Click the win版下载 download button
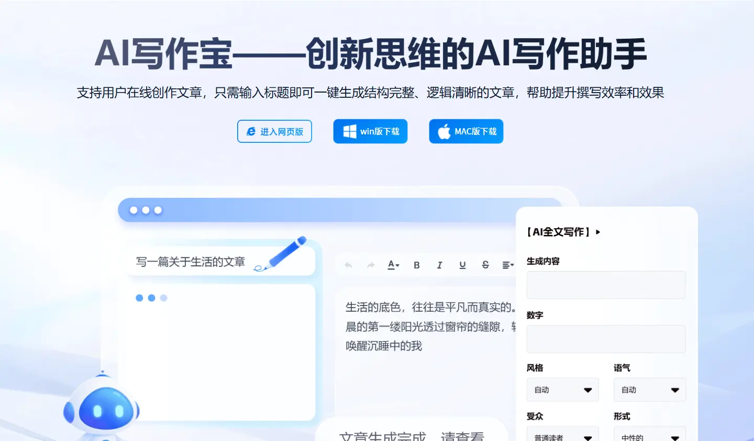 [x=370, y=131]
